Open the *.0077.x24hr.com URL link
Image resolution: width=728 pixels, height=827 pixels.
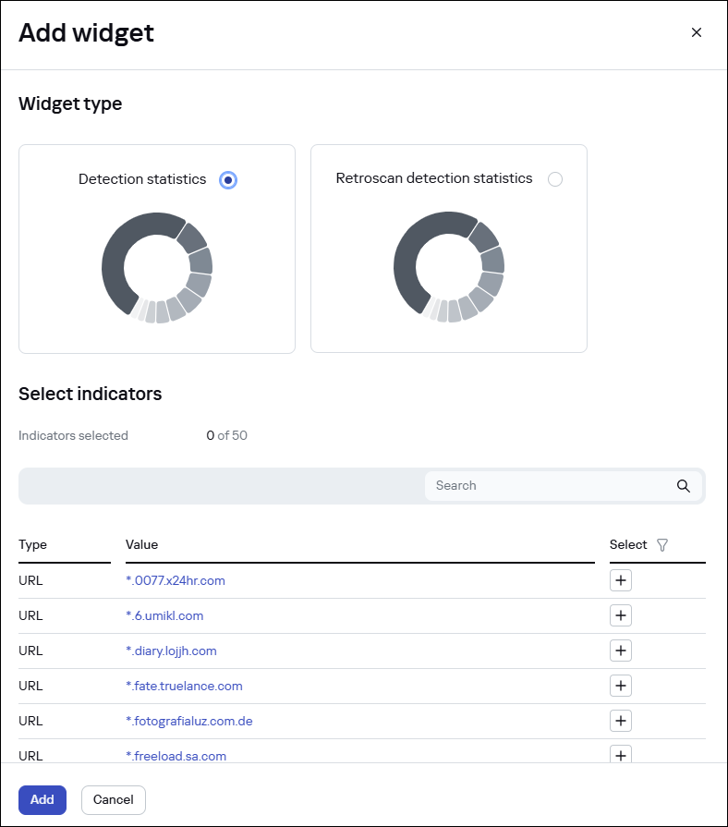[176, 580]
